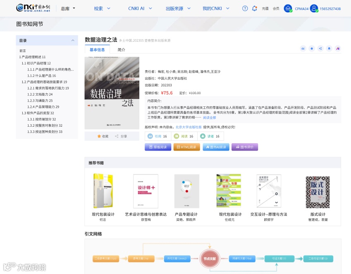Viewport: 351px width, 274px height.
Task: Open section 1.3 软件产品的类型 32
Action: tap(38, 113)
